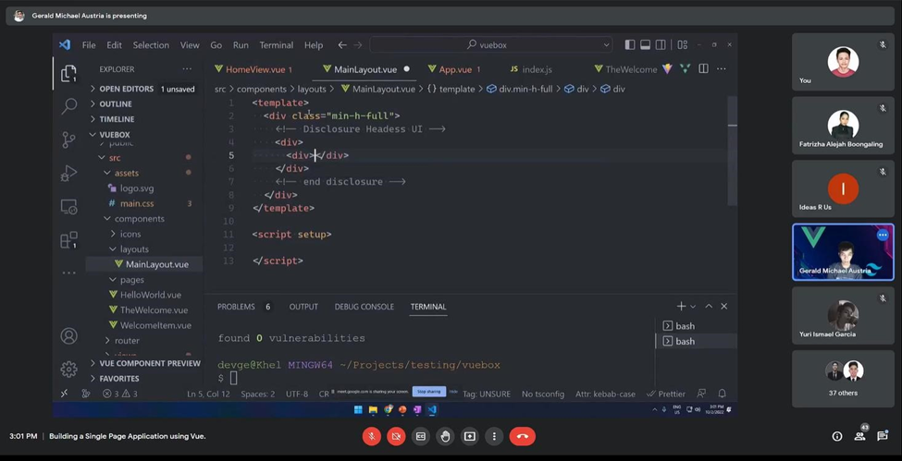Expand the OUTLINE section
Screen dimensions: 902x461
[145, 104]
